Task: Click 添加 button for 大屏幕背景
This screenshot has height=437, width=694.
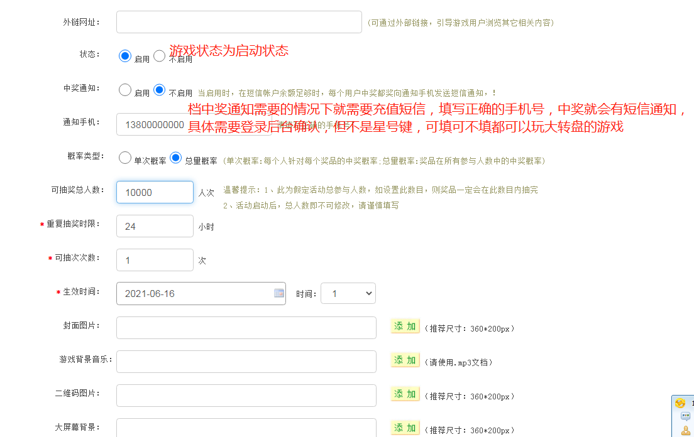Action: click(x=405, y=428)
